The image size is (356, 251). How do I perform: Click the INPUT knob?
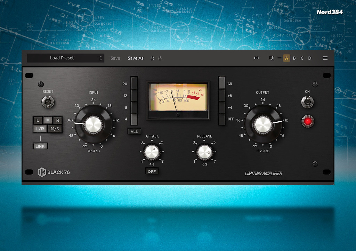click(x=93, y=124)
